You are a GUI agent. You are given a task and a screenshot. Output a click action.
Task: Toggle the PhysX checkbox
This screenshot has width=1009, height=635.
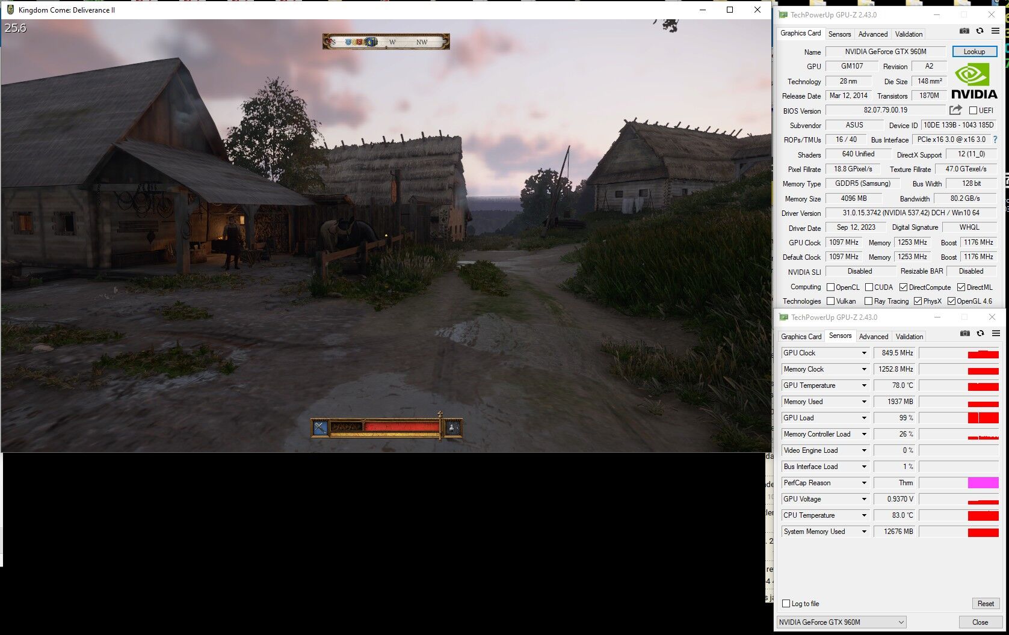(918, 301)
